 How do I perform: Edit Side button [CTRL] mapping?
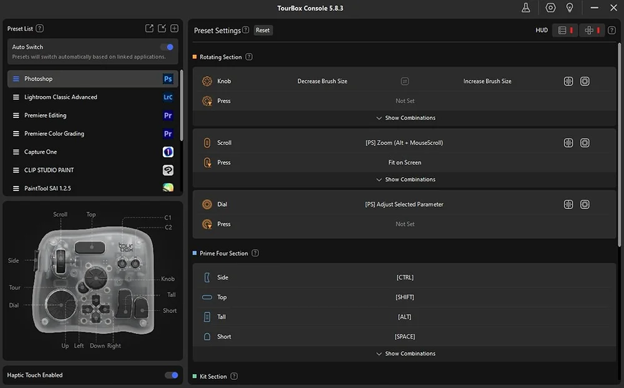pos(405,278)
